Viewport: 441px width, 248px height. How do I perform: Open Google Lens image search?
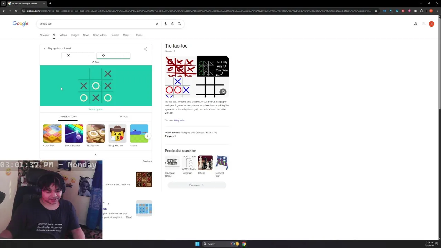(x=172, y=24)
